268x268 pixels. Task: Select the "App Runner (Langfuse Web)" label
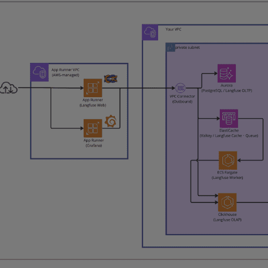[93, 103]
